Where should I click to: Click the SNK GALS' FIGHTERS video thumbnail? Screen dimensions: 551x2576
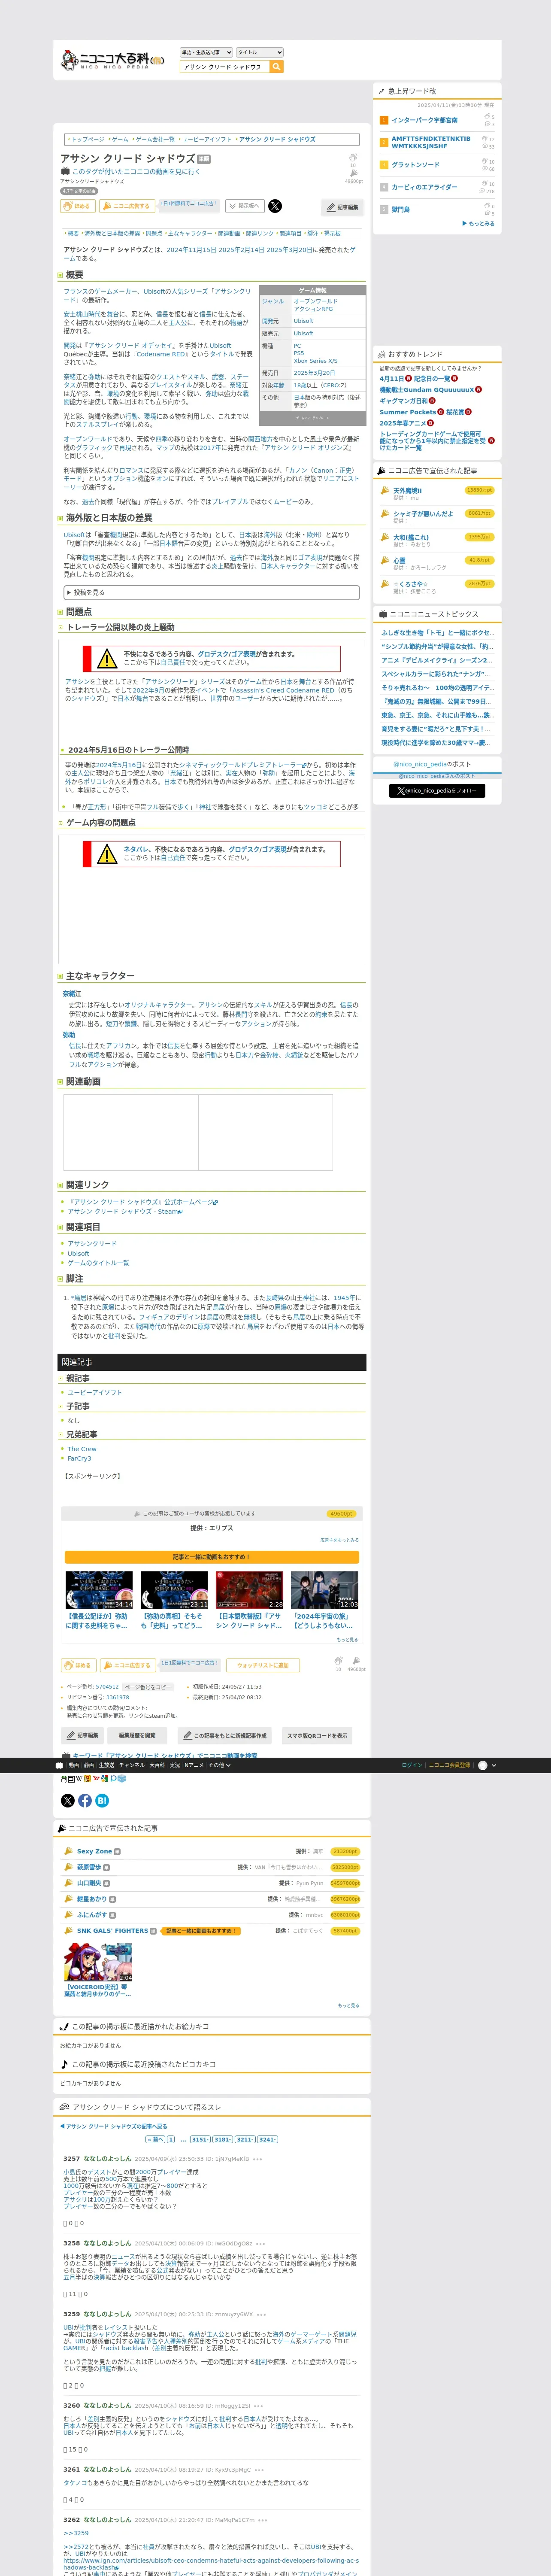click(x=98, y=1962)
